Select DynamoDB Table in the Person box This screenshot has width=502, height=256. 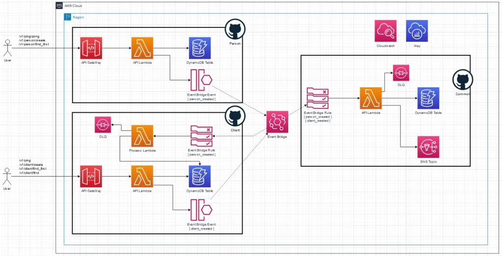199,48
